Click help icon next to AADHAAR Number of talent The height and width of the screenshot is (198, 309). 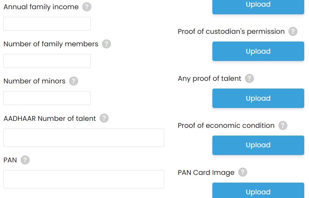(x=104, y=118)
